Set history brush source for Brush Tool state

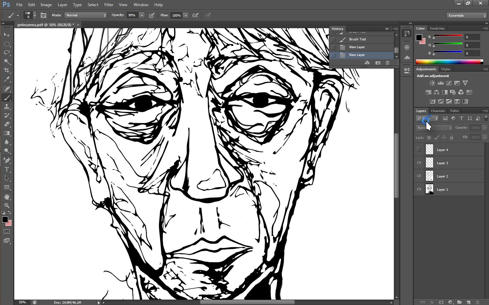(x=333, y=39)
